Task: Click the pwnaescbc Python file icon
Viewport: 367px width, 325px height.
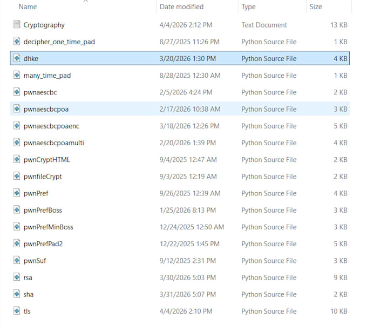Action: [x=17, y=92]
